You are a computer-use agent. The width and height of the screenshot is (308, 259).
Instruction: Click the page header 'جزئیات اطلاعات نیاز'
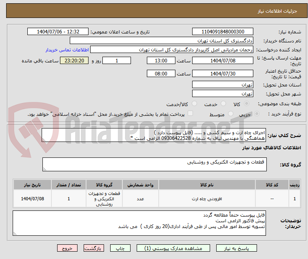(x=277, y=11)
